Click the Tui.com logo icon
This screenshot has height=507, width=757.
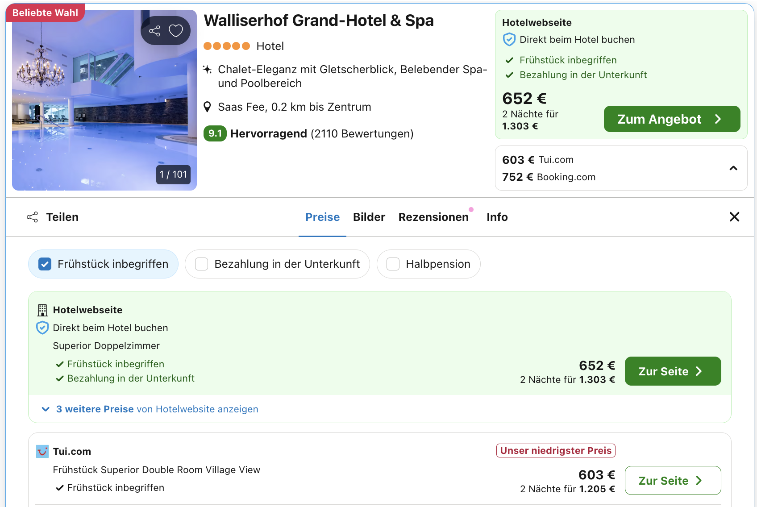tap(42, 452)
